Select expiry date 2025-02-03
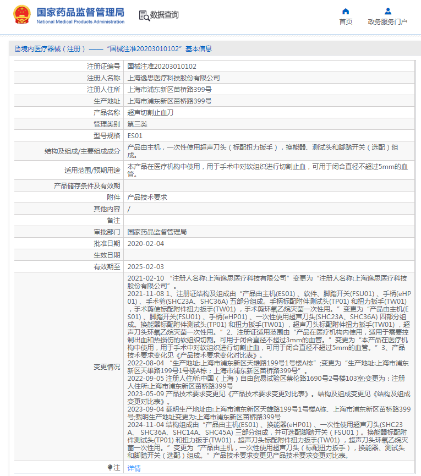Screen dimensions: 421x476 tap(146, 267)
